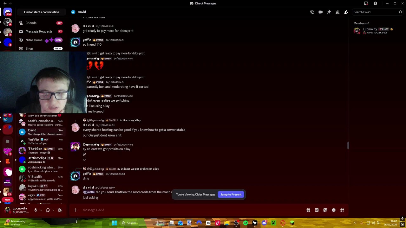The height and width of the screenshot is (228, 406).
Task: Expand headphones output options chevron
Action: (53, 210)
